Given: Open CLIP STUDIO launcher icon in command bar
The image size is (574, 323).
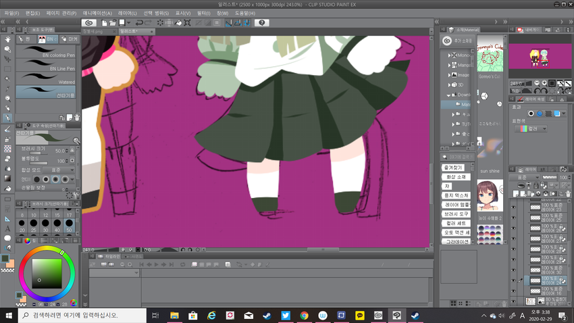Looking at the screenshot, I should coord(89,23).
